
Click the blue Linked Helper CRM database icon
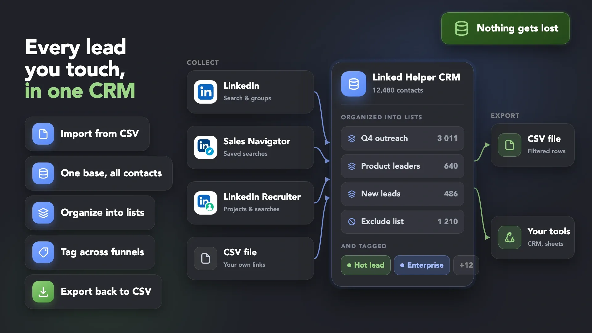tap(354, 84)
